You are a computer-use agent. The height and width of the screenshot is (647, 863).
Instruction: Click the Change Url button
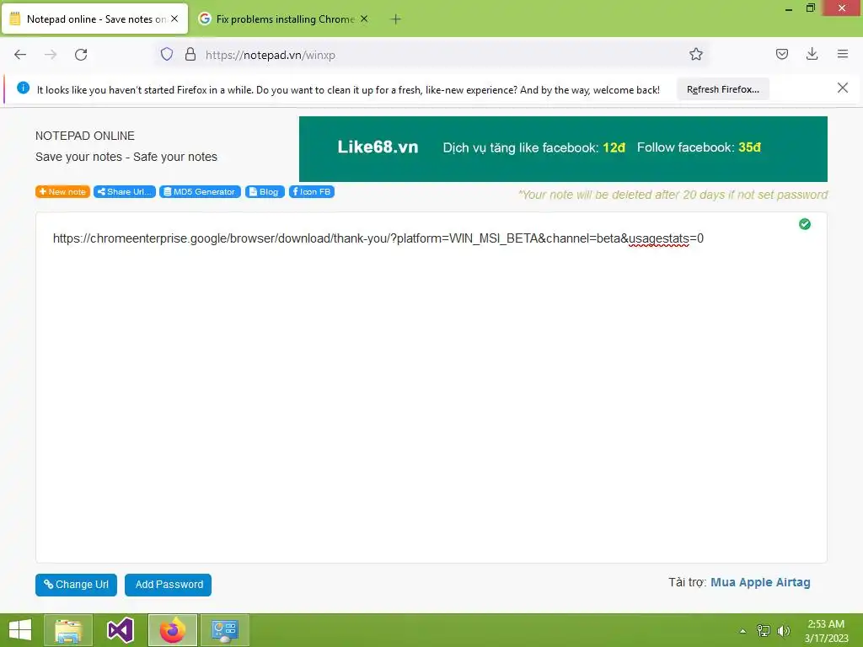[x=76, y=585]
